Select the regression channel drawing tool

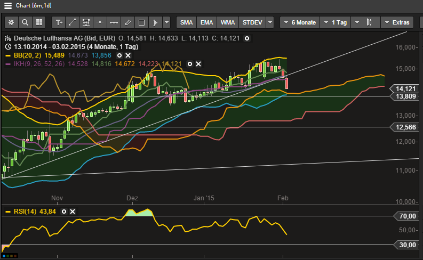86,22
